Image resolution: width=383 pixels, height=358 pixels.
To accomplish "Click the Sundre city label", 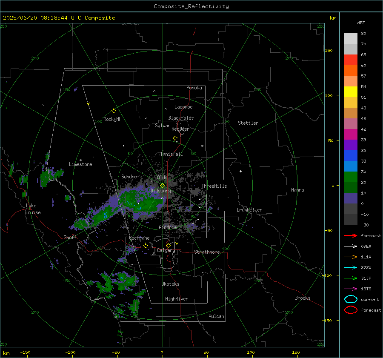I will click(129, 176).
